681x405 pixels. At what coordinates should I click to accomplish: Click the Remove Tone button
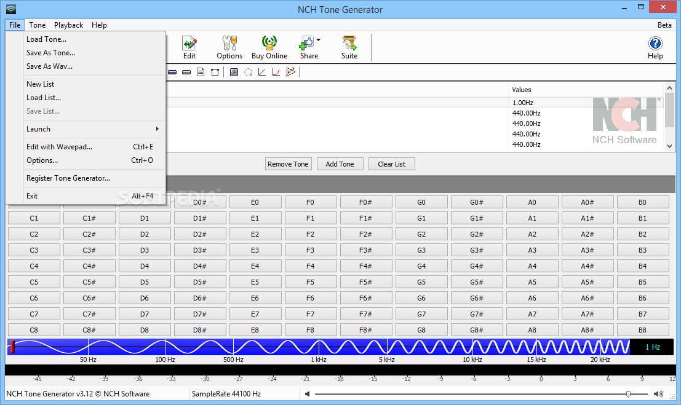[x=288, y=164]
